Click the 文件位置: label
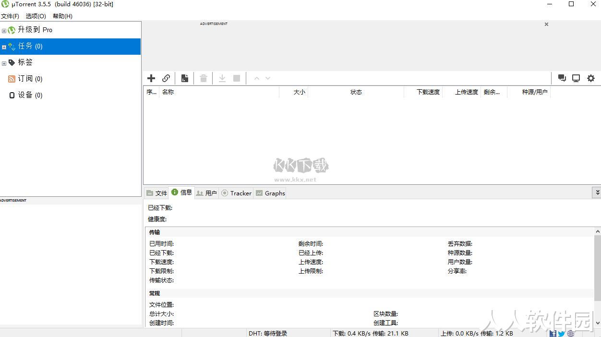601x337 pixels. 161,305
